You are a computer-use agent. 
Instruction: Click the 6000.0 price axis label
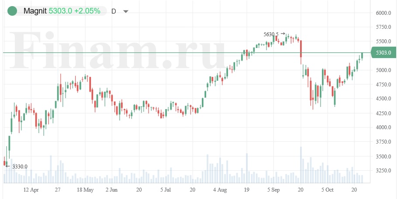[383, 13]
